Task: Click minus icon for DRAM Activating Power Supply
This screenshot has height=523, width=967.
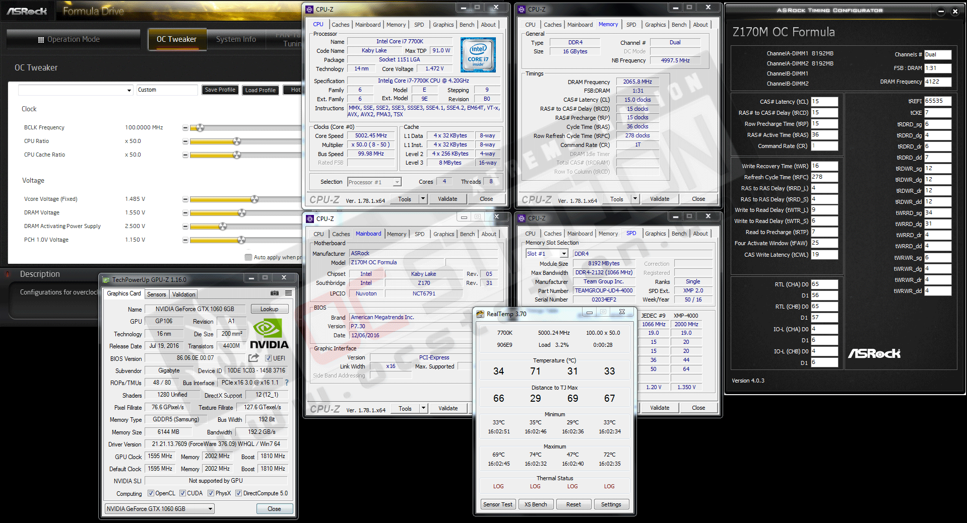Action: [185, 227]
